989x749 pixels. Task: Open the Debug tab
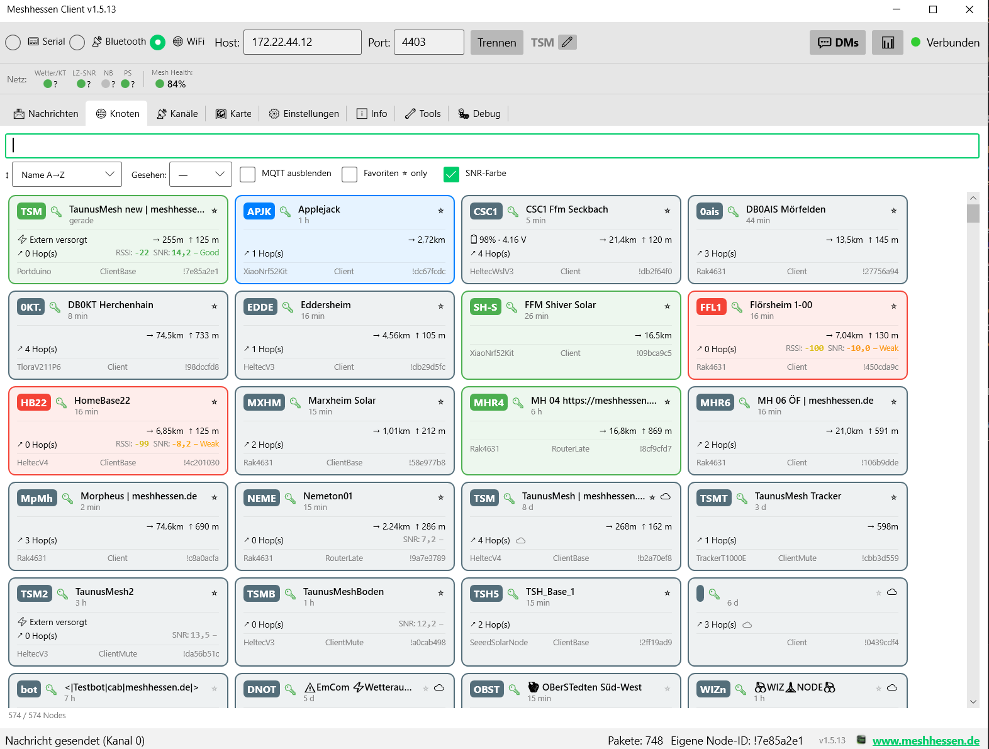(x=479, y=114)
